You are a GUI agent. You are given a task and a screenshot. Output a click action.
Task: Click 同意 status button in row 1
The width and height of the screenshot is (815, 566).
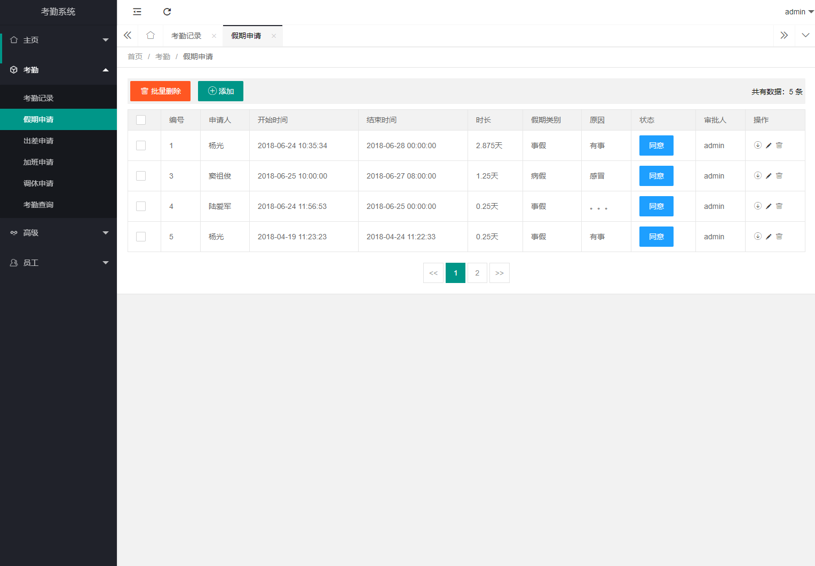point(656,145)
